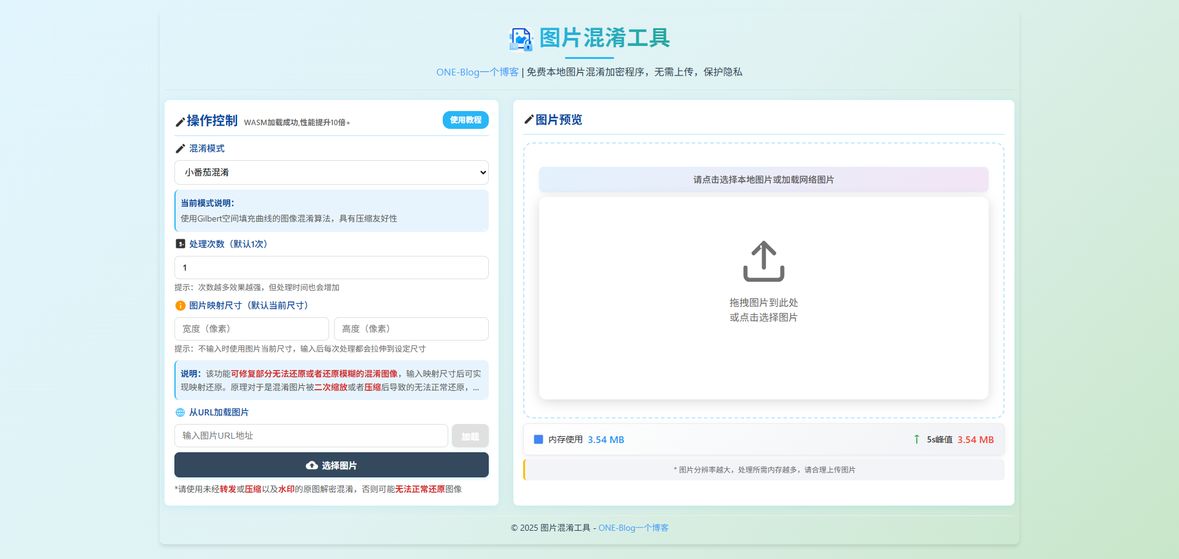
Task: Click the numeric icon beside 处理次数 label
Action: click(x=180, y=244)
